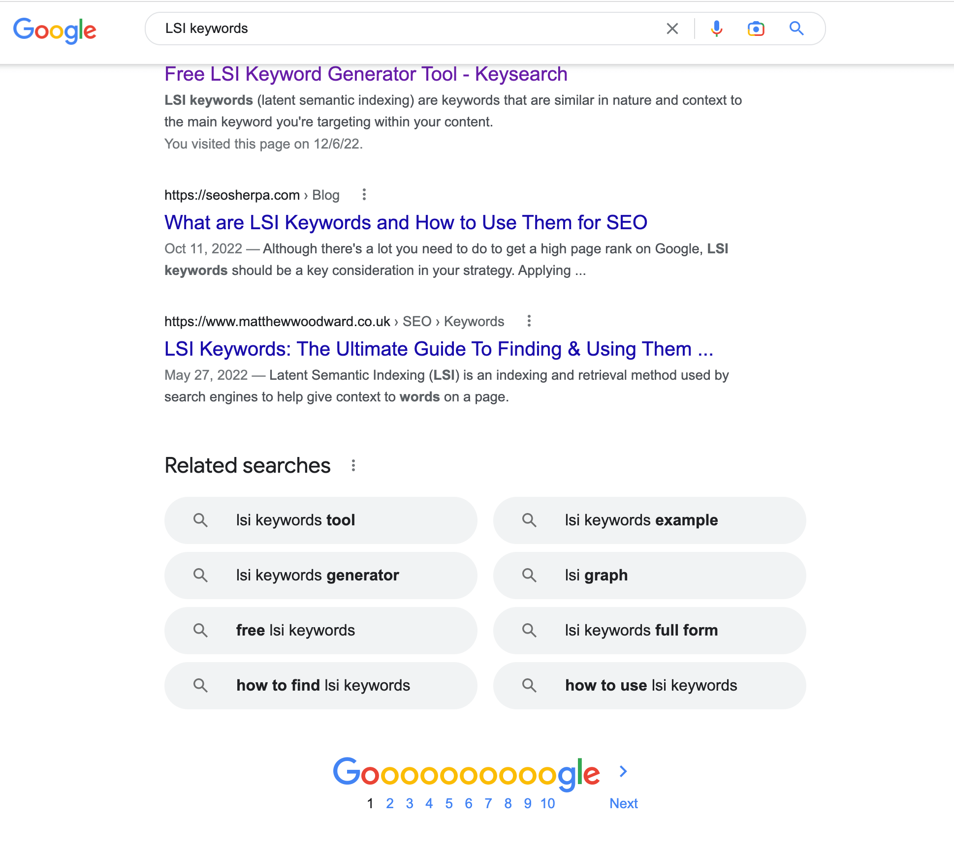
Task: Open the three-dot menu for the seosherpa.com result
Action: [x=364, y=195]
